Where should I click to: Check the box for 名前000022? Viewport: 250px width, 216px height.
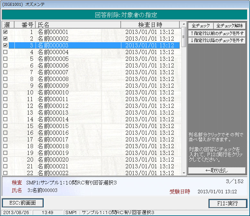point(5,173)
